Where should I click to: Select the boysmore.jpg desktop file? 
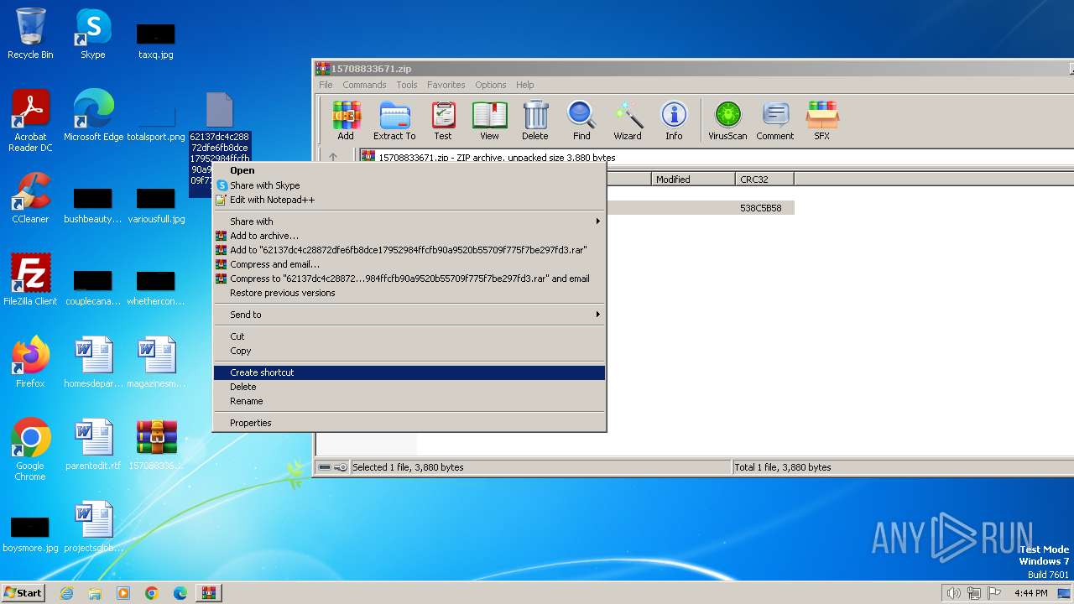(x=30, y=534)
